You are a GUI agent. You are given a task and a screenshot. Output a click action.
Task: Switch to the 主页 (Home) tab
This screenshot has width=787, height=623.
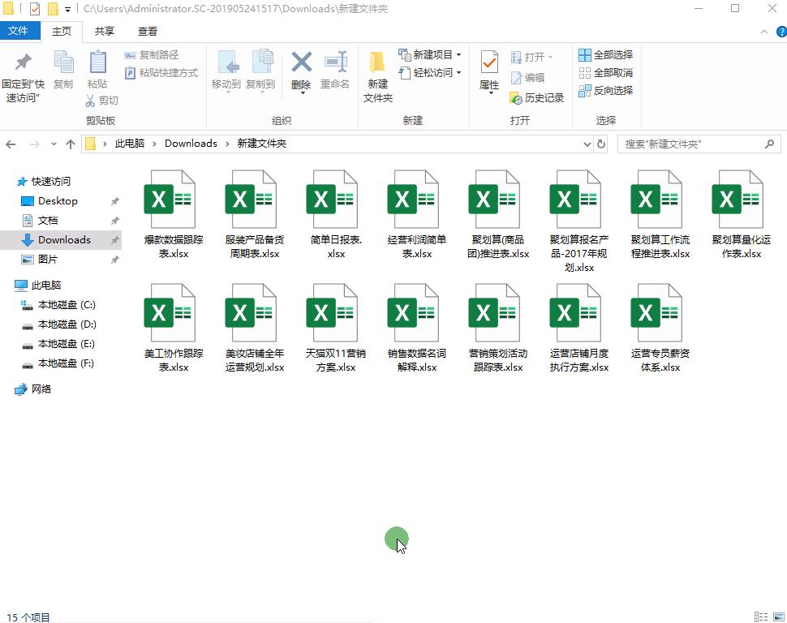(x=62, y=31)
